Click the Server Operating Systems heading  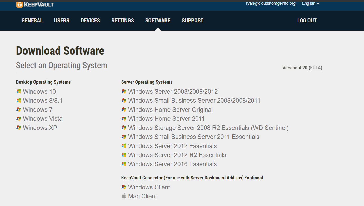pyautogui.click(x=147, y=82)
